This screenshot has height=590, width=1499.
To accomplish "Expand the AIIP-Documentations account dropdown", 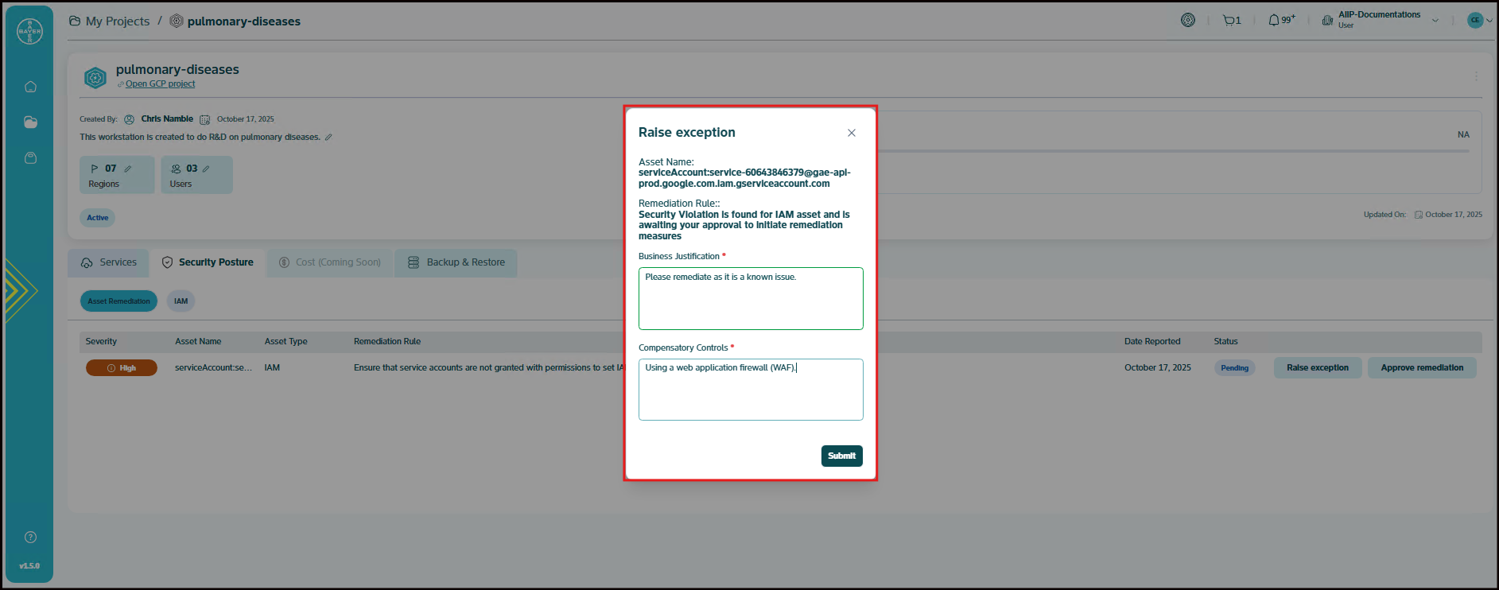I will pos(1435,21).
